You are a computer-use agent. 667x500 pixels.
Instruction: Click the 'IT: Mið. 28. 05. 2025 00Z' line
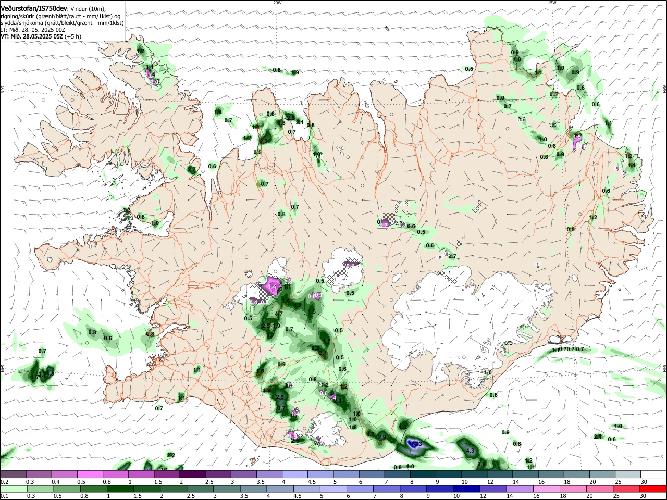[x=33, y=30]
